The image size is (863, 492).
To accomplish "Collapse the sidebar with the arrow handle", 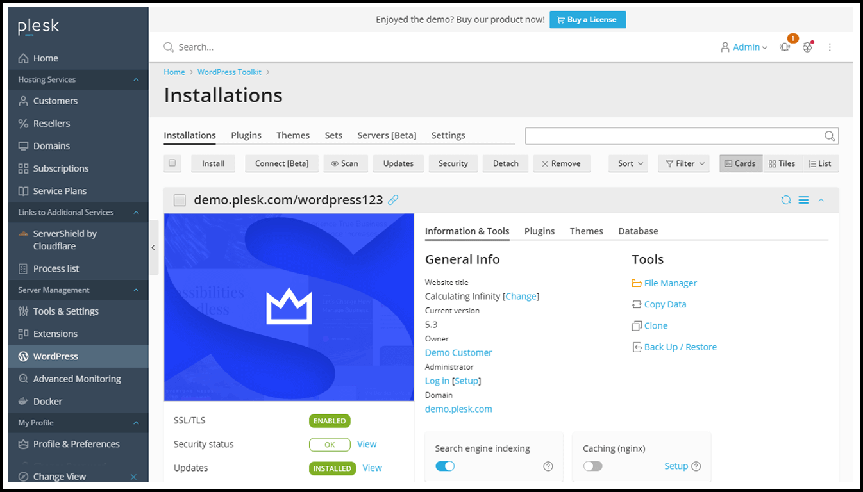I will pyautogui.click(x=153, y=247).
